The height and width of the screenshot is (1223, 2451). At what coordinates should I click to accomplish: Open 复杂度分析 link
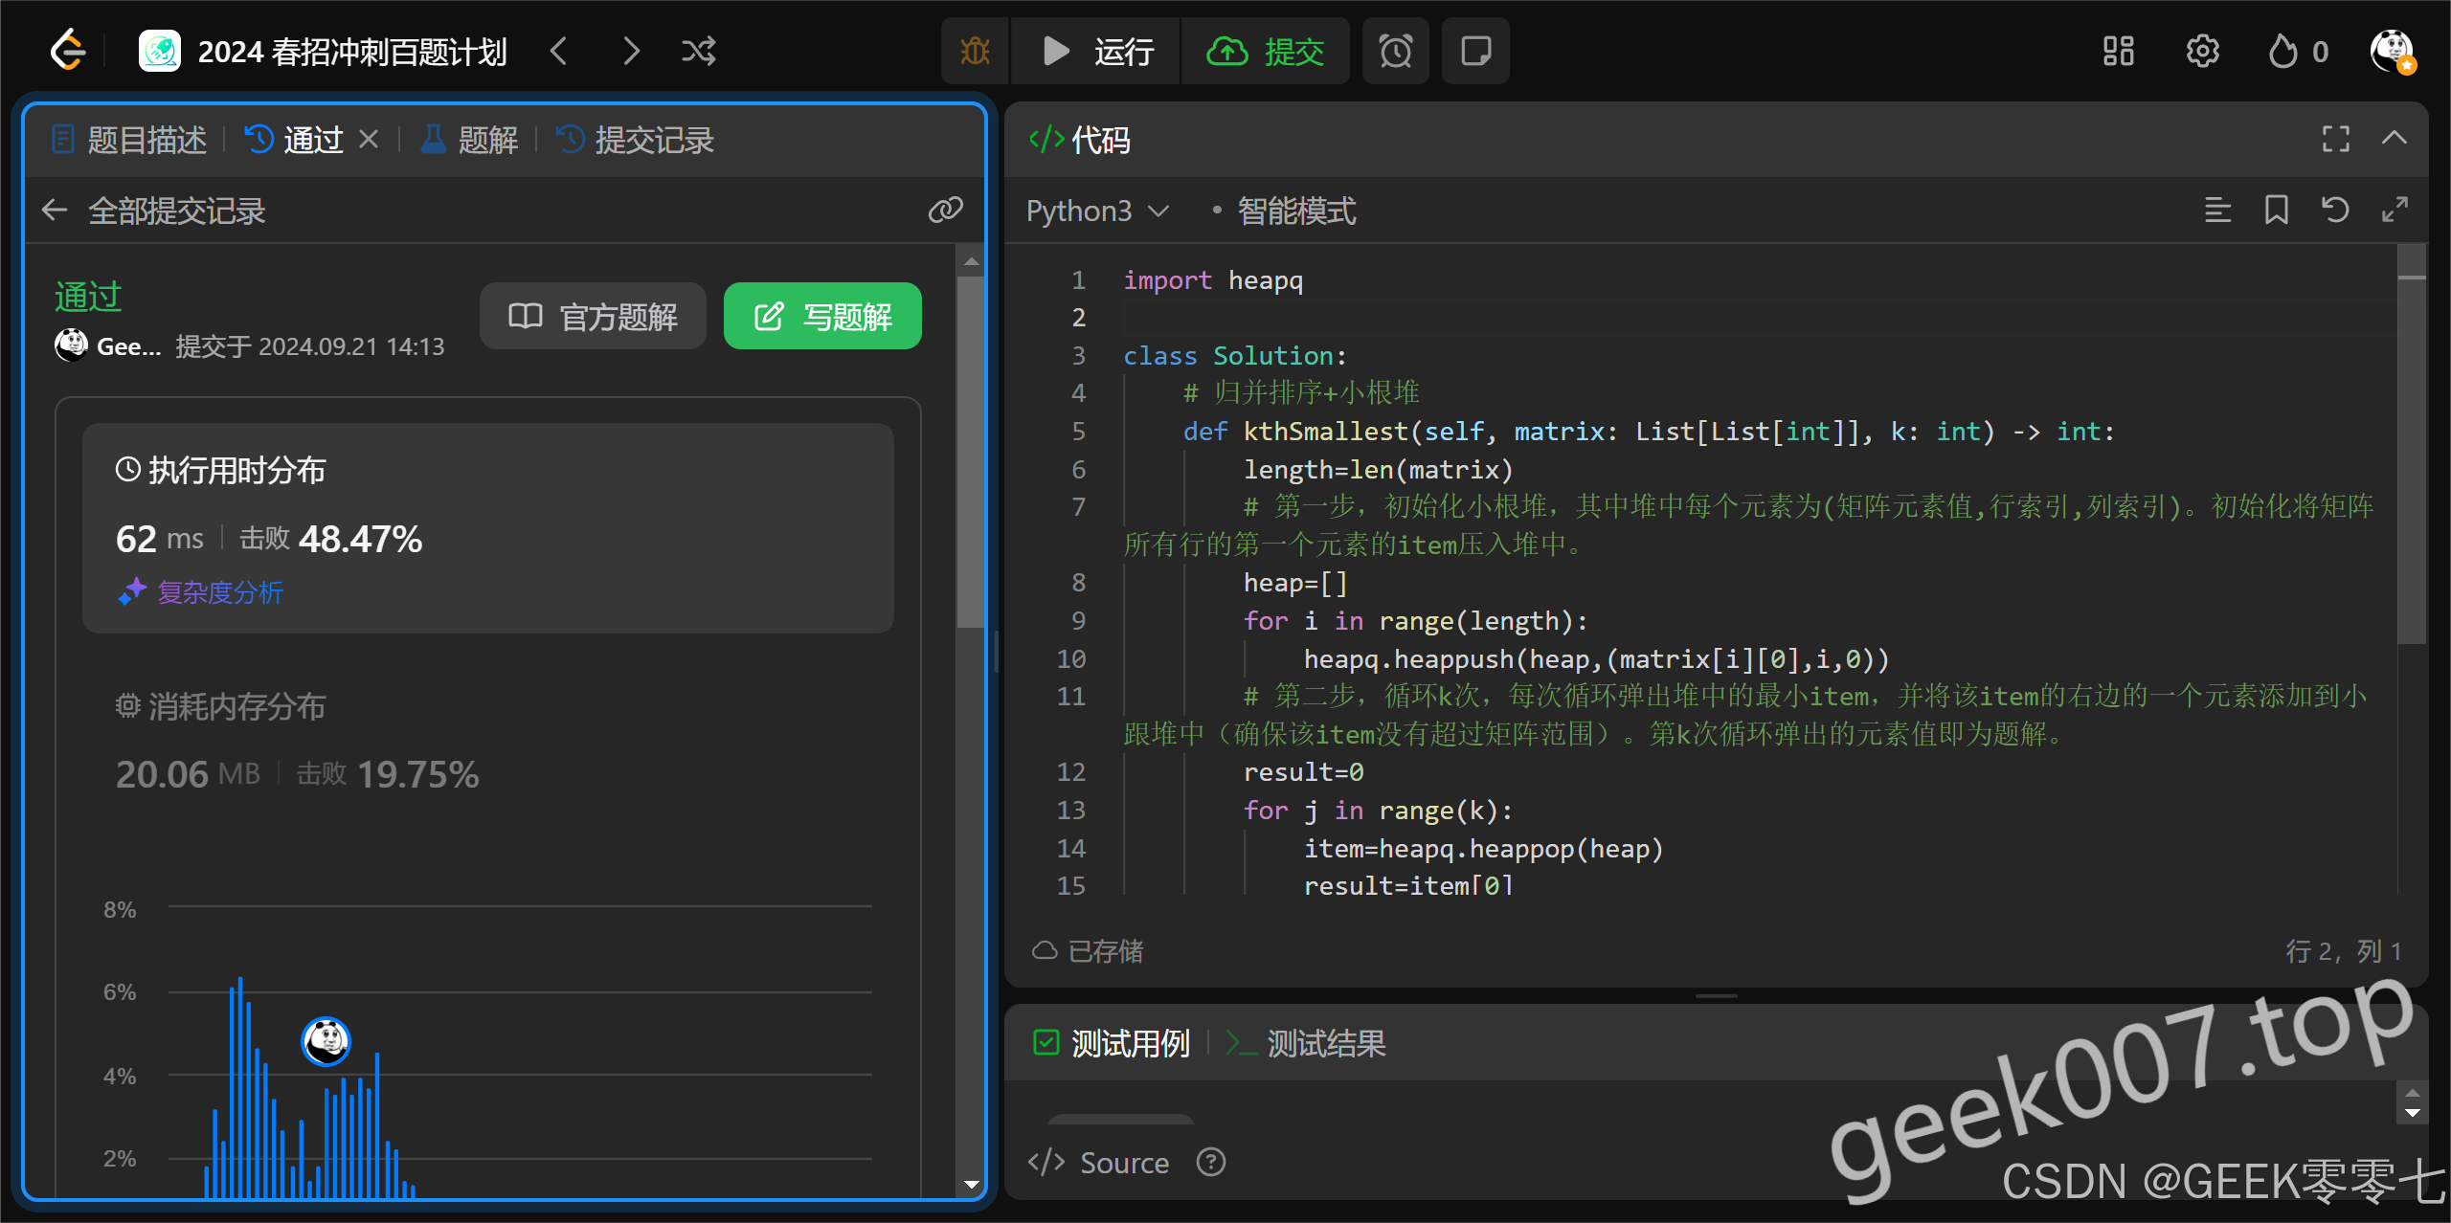218,592
